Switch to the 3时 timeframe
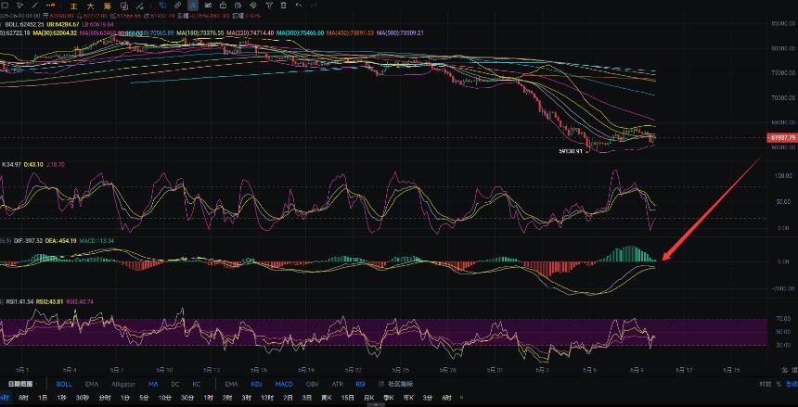Screen dimensions: 798x407 tap(246, 398)
